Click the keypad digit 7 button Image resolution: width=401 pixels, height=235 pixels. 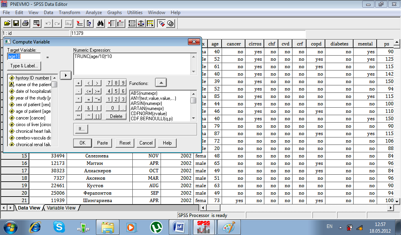point(109,83)
